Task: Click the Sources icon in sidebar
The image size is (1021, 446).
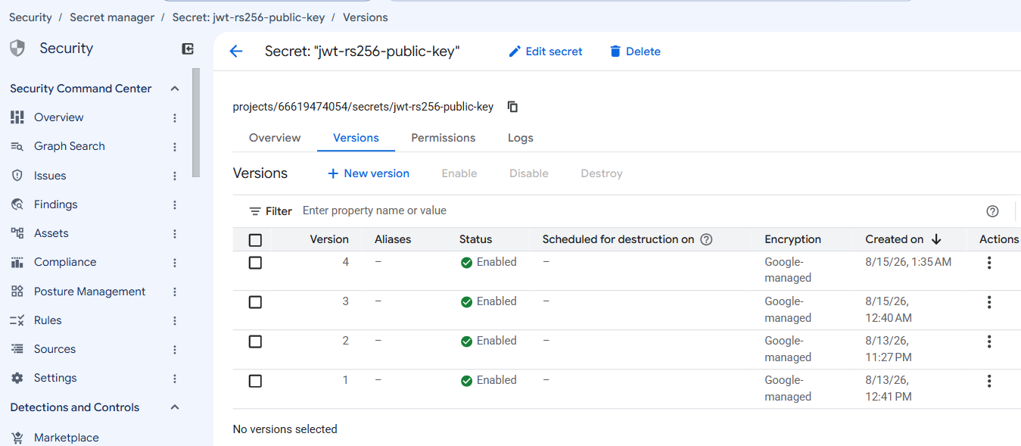Action: point(17,349)
